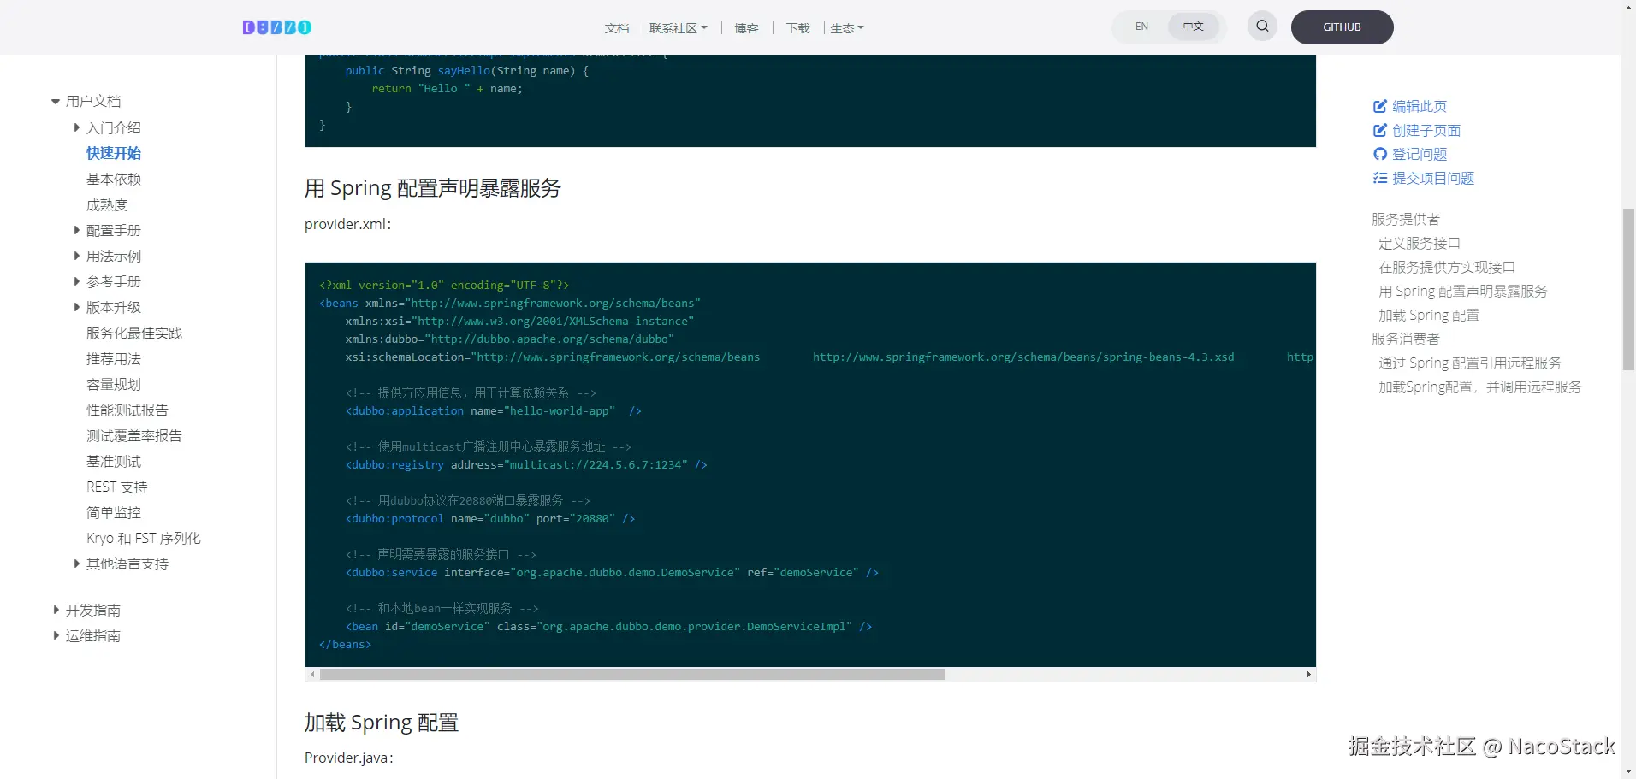Expand the 运维指南 section arrow
This screenshot has height=779, width=1636.
pyautogui.click(x=56, y=635)
